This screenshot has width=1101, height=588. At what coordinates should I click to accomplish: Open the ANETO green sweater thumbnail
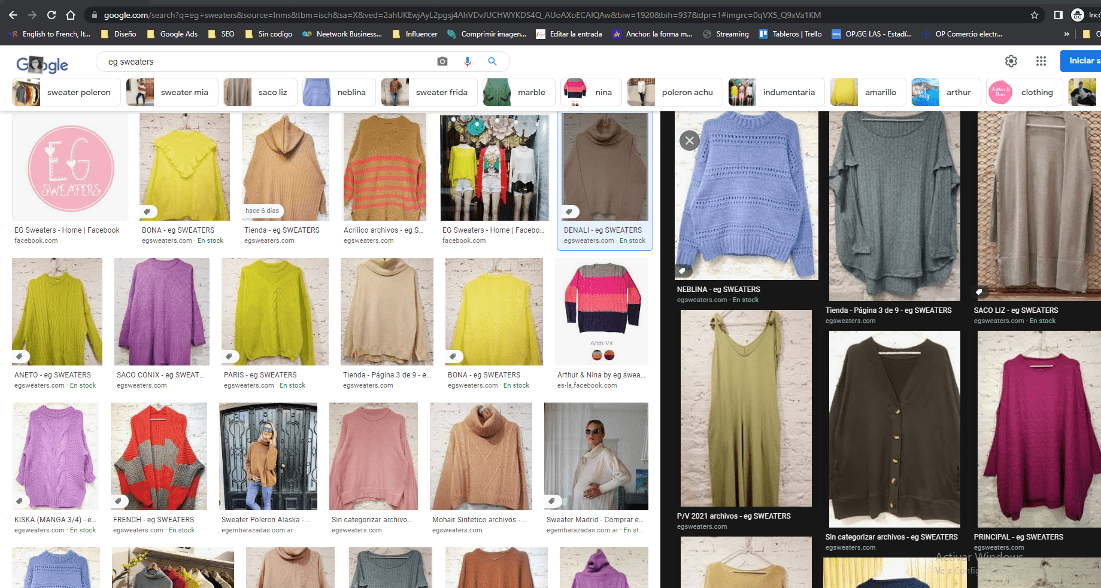[x=57, y=312]
